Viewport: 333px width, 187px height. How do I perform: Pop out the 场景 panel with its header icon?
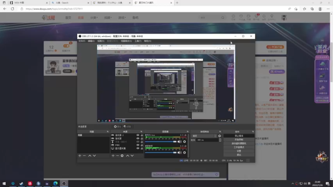point(108,132)
